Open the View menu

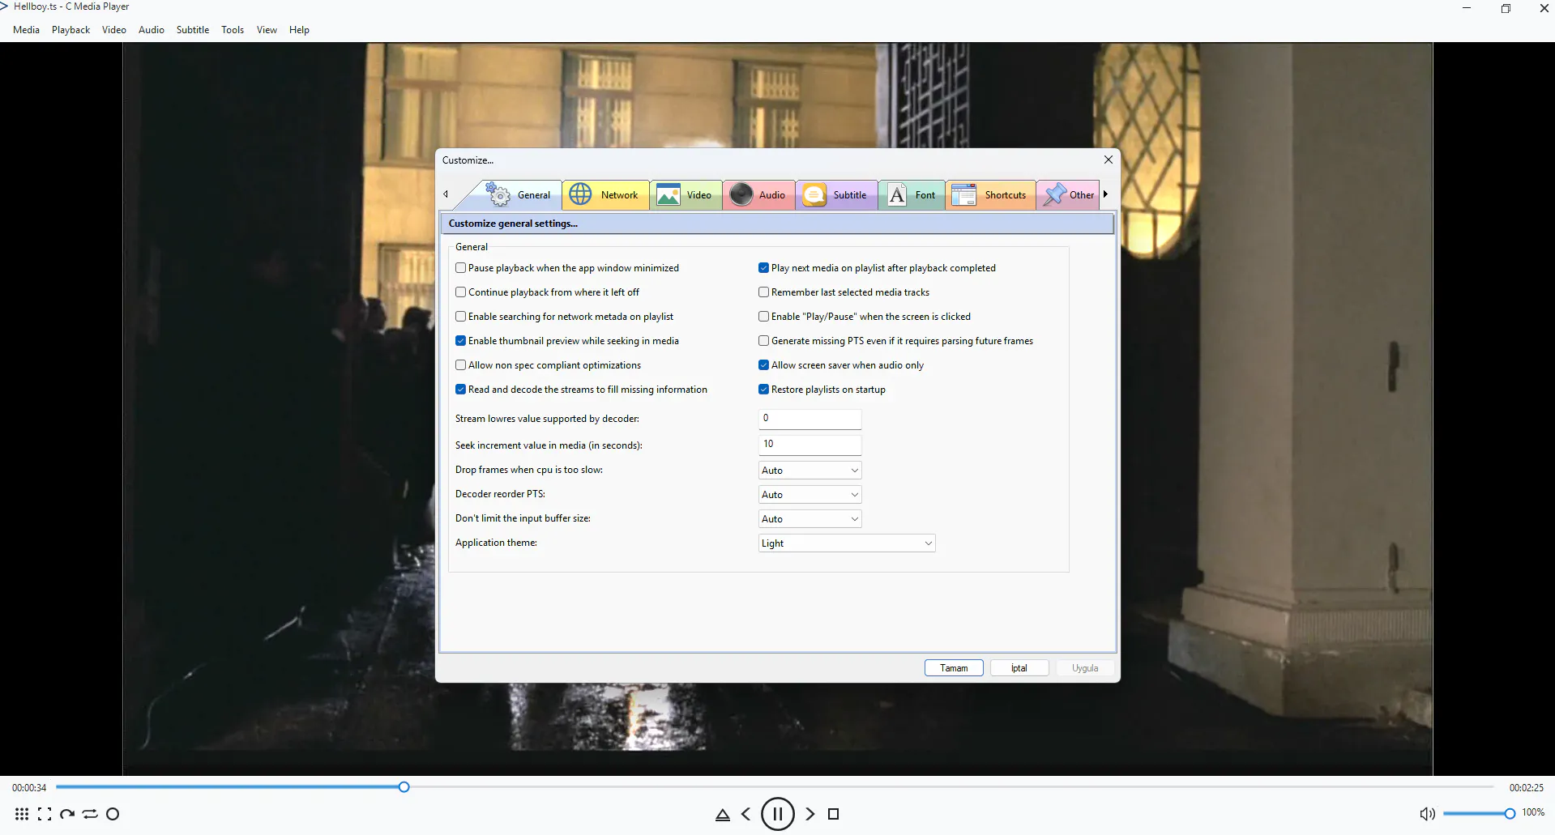(x=267, y=30)
